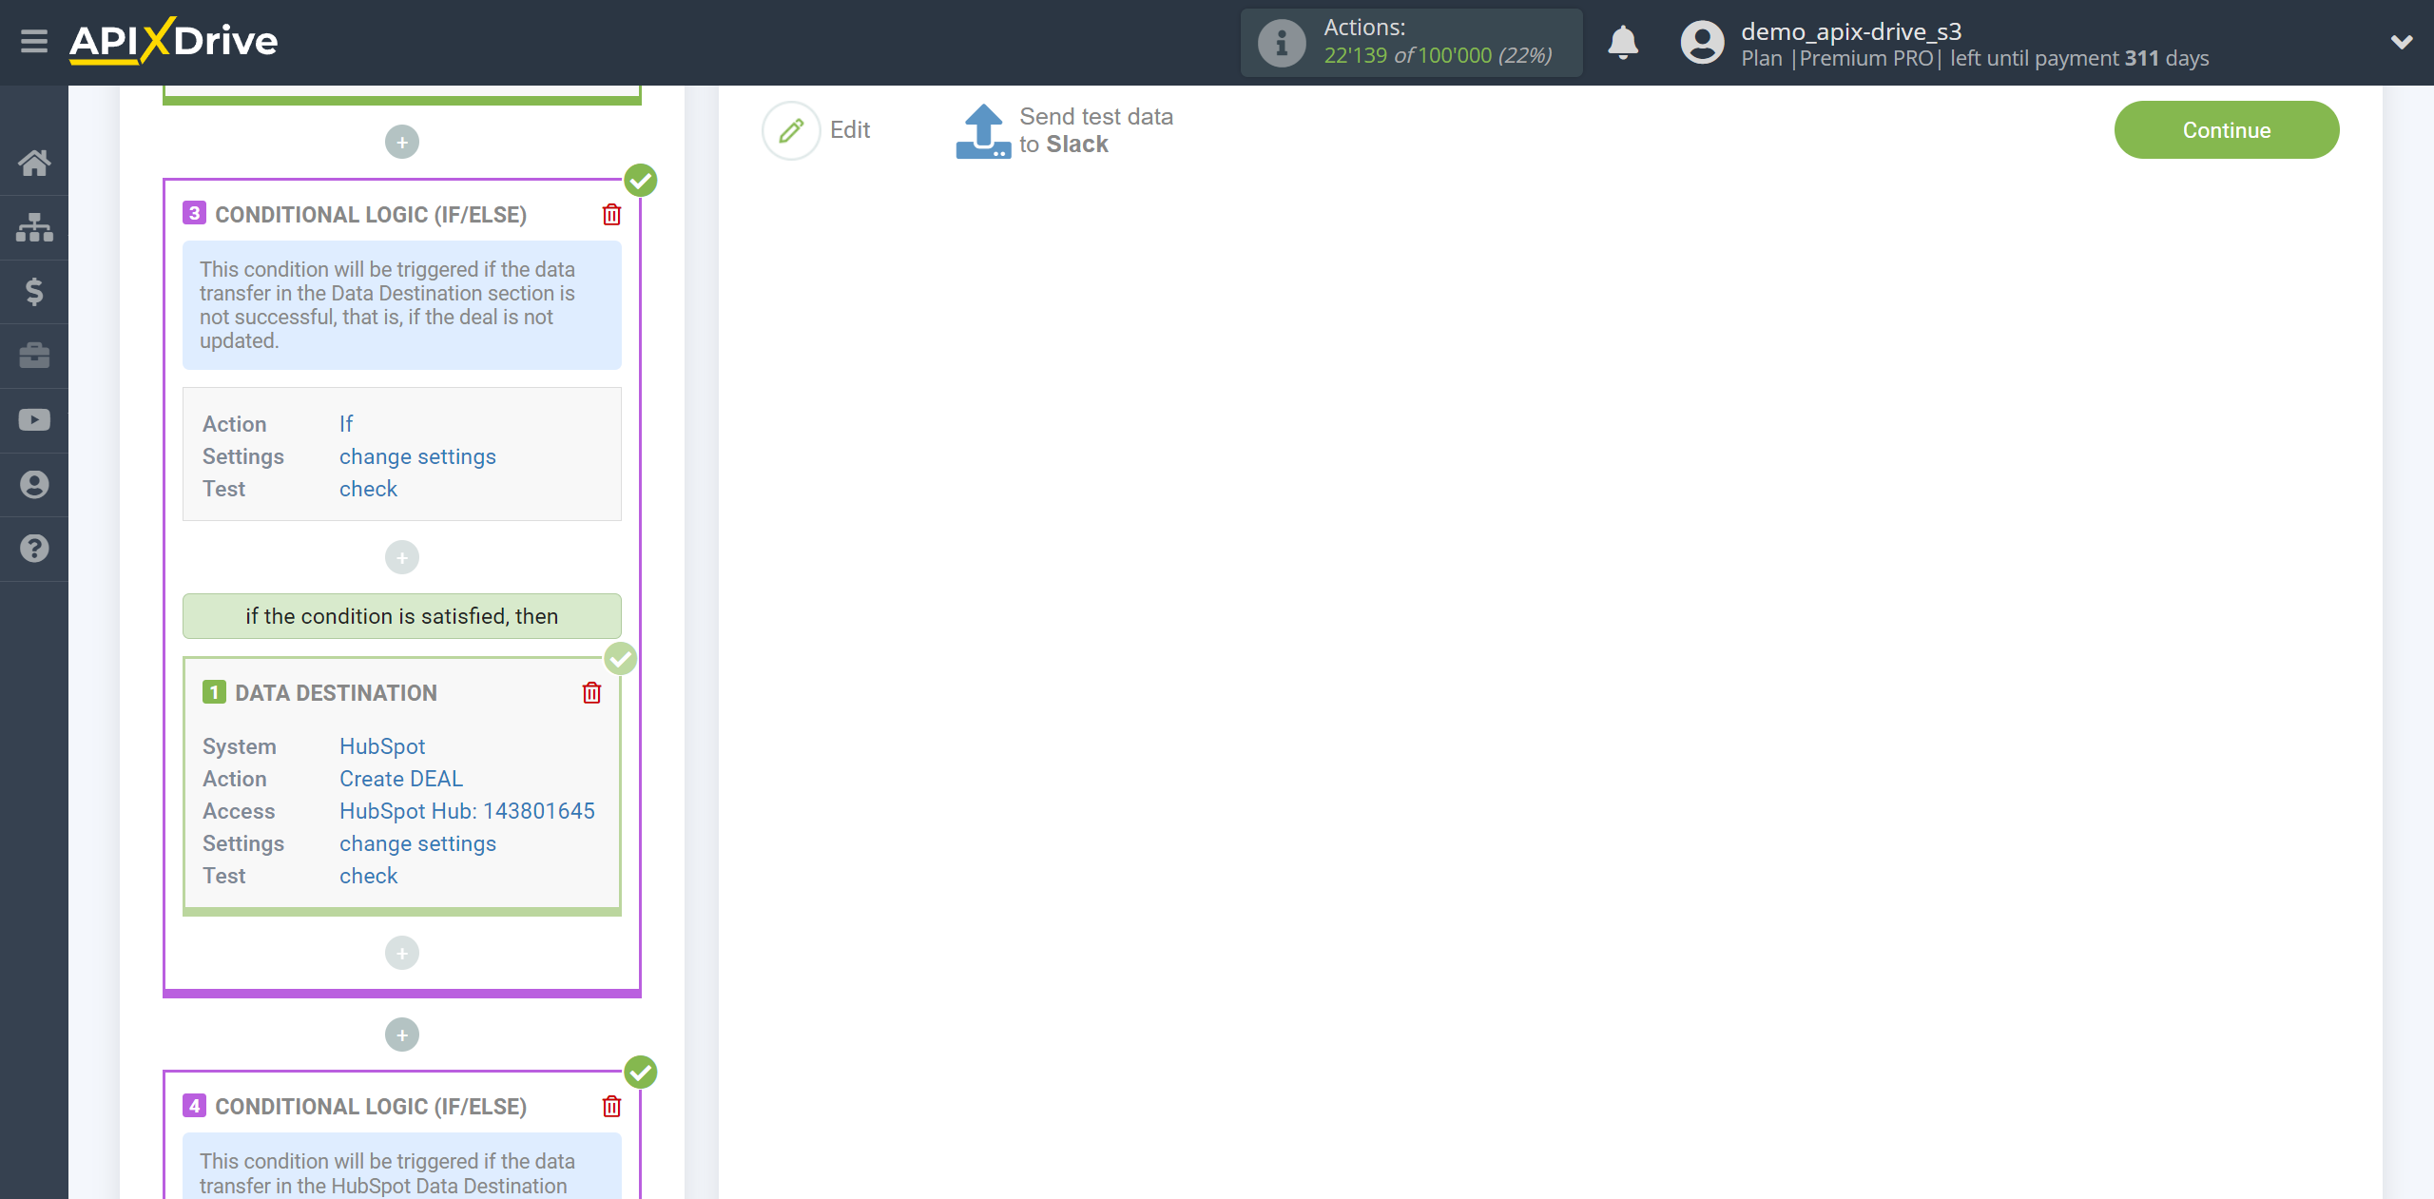
Task: Delete Conditional Logic block 3
Action: (611, 215)
